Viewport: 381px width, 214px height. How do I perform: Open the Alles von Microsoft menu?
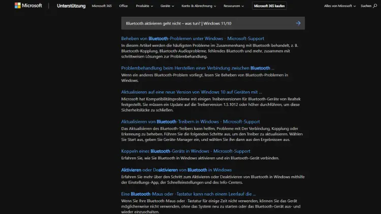tap(339, 6)
